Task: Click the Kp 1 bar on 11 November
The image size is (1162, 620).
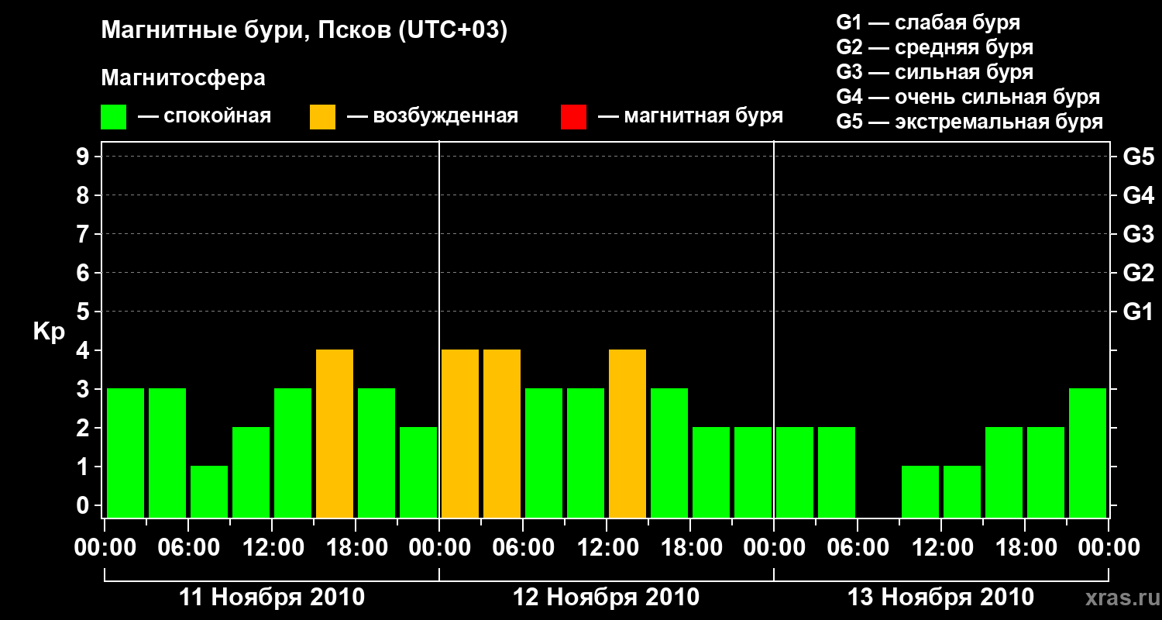Action: (209, 491)
